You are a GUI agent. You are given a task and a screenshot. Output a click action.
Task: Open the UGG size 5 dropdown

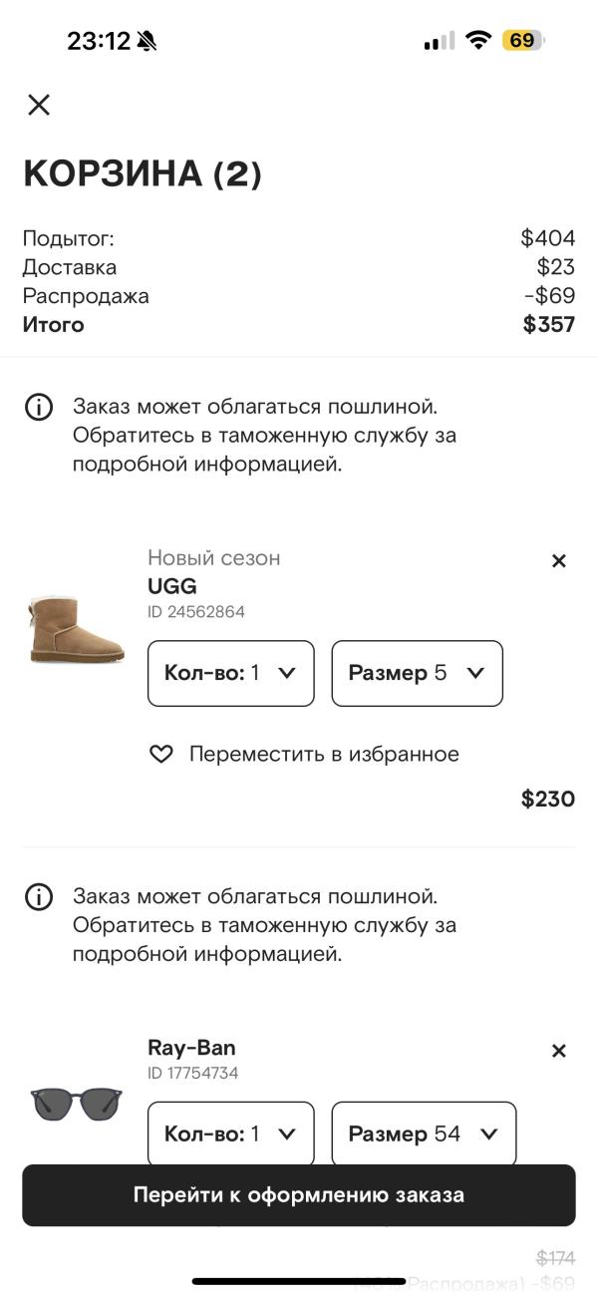(x=417, y=674)
